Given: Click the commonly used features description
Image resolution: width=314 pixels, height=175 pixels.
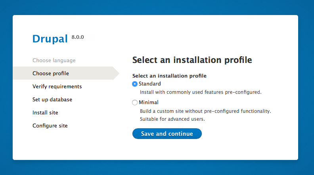Looking at the screenshot, I should click(201, 92).
